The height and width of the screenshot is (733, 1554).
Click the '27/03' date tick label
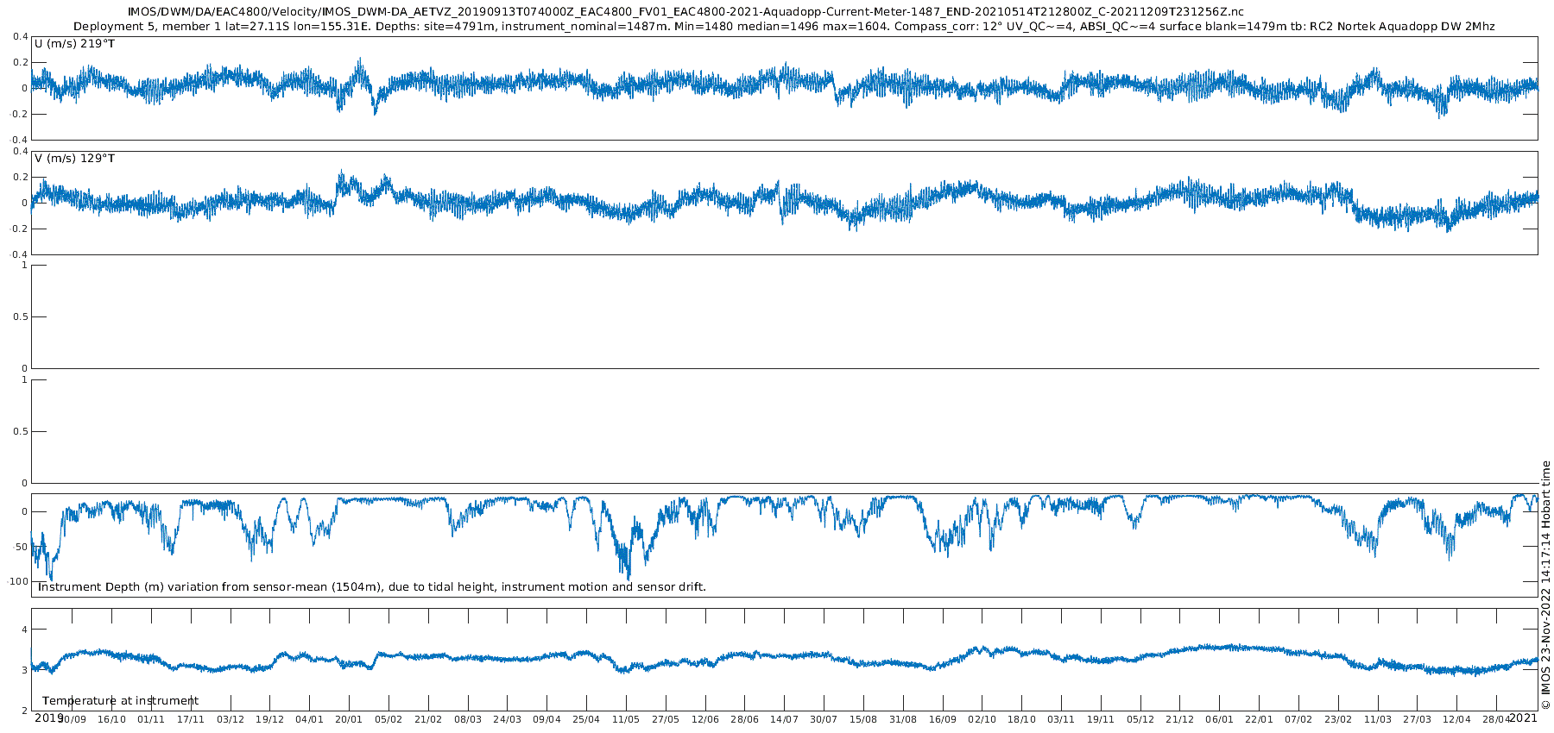tap(1418, 719)
